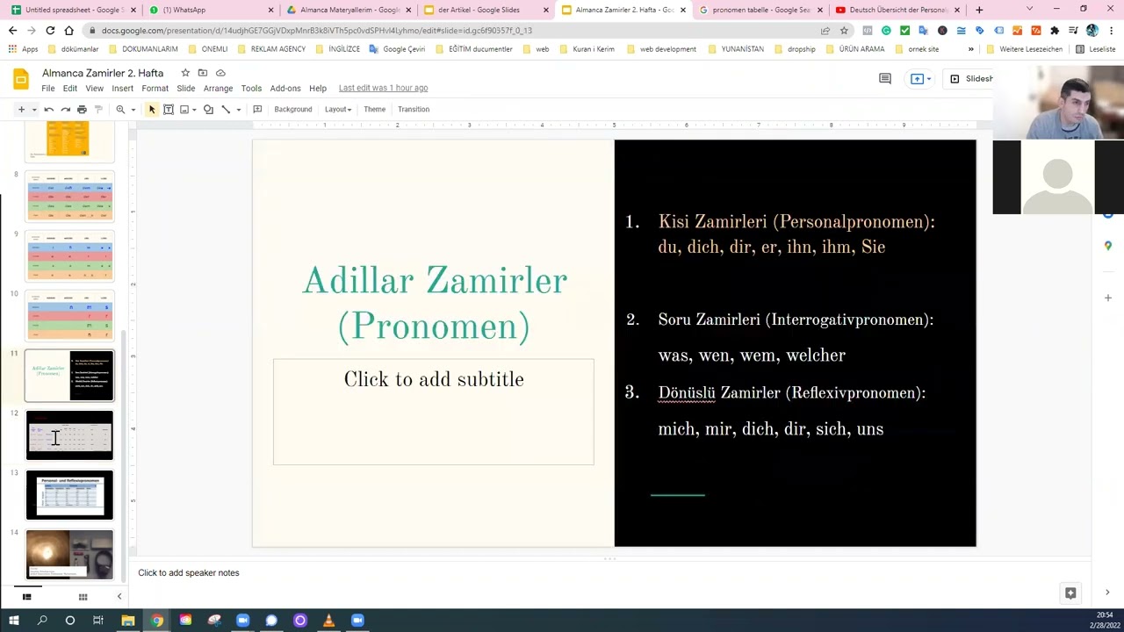
Task: Open the comment history icon
Action: (x=885, y=79)
